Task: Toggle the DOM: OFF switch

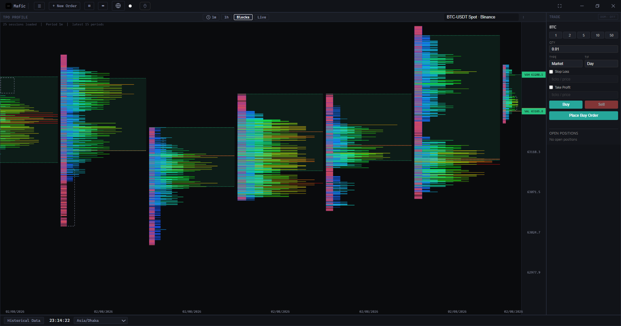Action: point(608,17)
